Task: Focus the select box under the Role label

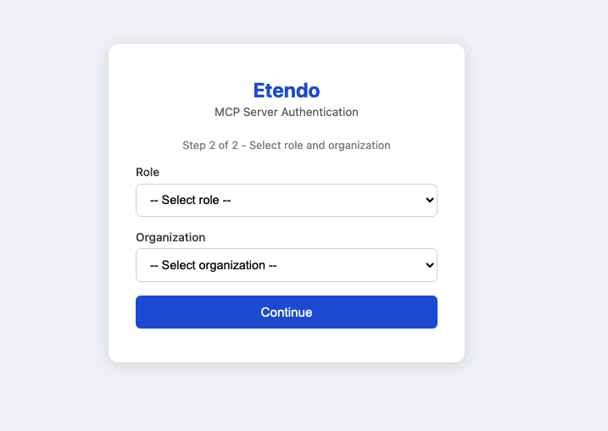Action: (x=286, y=201)
